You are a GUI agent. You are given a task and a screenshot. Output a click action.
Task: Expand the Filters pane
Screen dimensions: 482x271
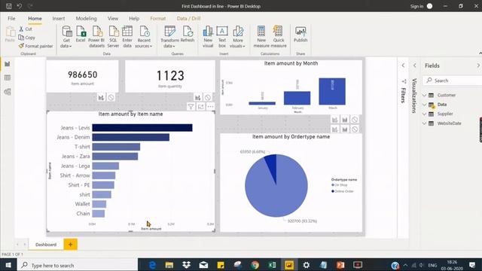click(x=404, y=65)
